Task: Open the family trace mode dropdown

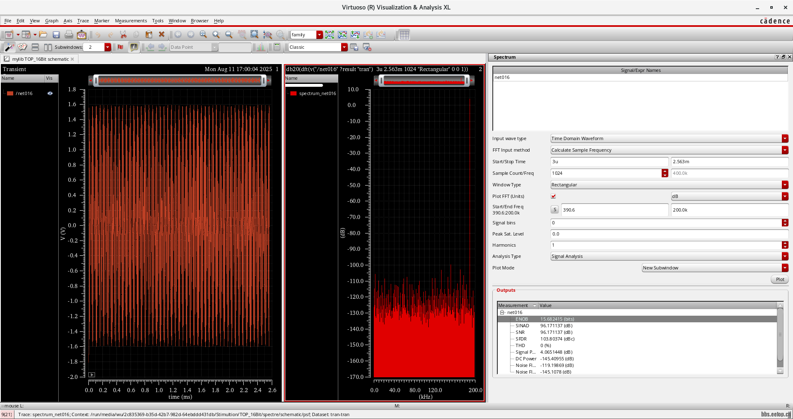Action: pyautogui.click(x=320, y=35)
